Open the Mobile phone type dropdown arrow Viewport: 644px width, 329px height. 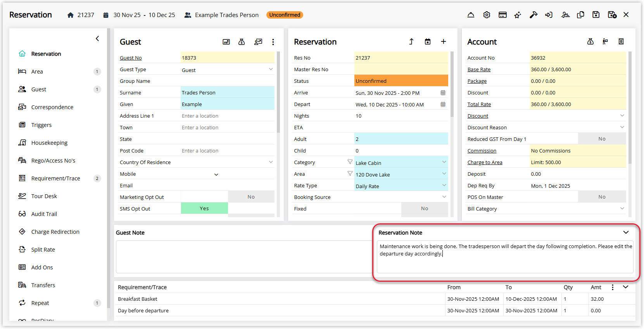point(216,174)
